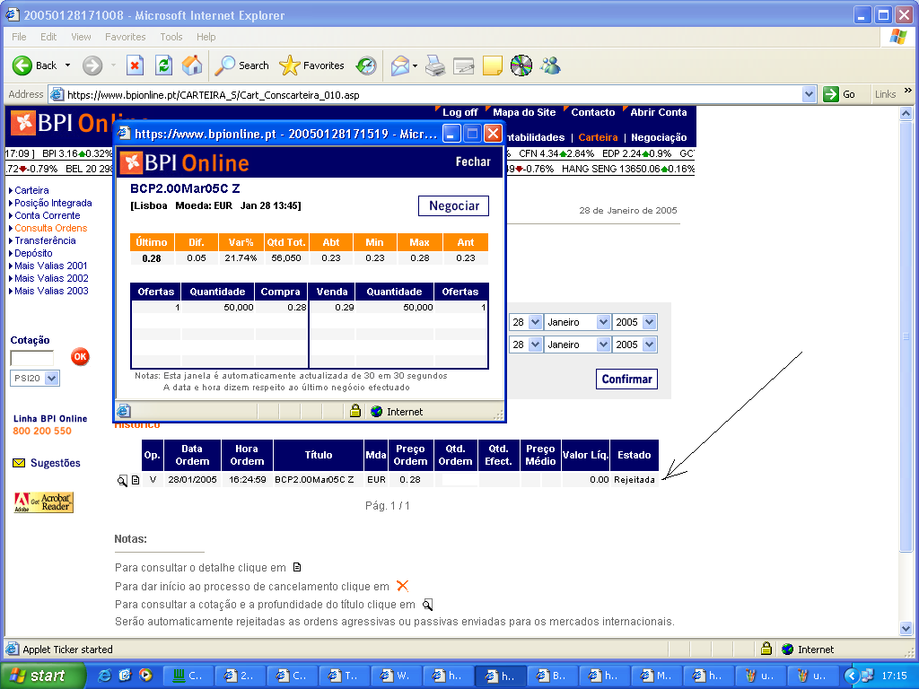Launch Windows Messenger toolbar icon
919x689 pixels.
(550, 65)
